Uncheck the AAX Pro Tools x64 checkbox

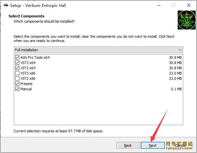[x=17, y=57]
